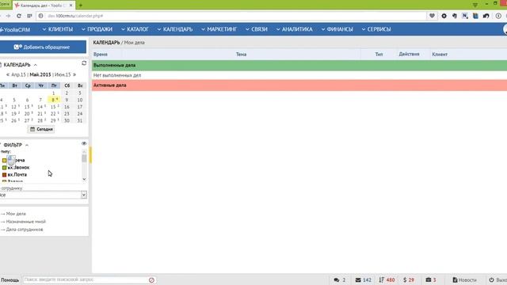Click the КАЛЕНДАРЬ breadcrumb
Screen dimensions: 507x285
pos(106,42)
